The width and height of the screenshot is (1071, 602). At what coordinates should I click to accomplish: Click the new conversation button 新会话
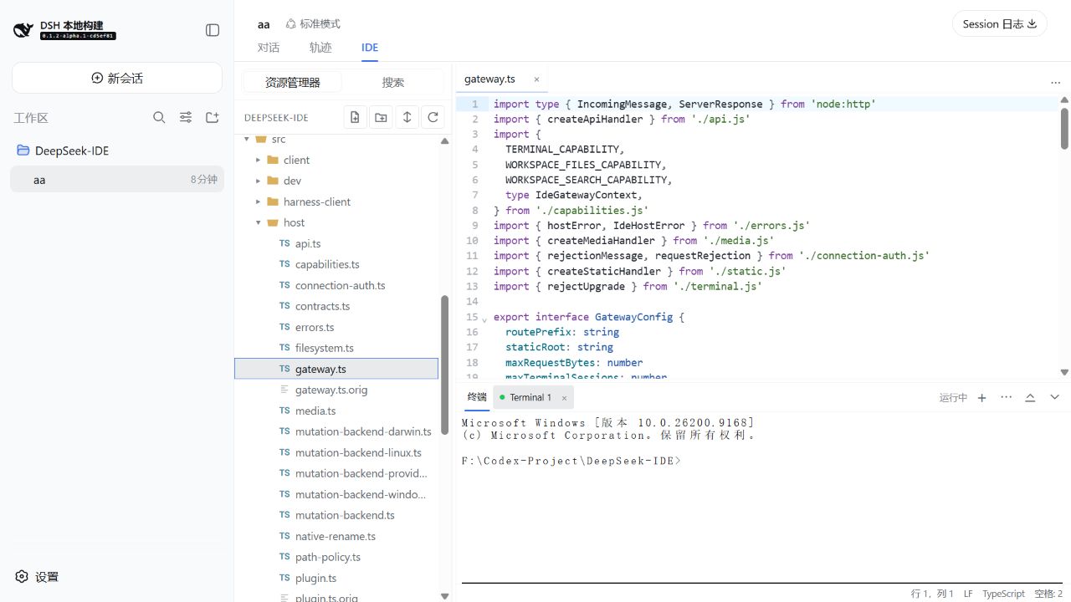tap(117, 78)
